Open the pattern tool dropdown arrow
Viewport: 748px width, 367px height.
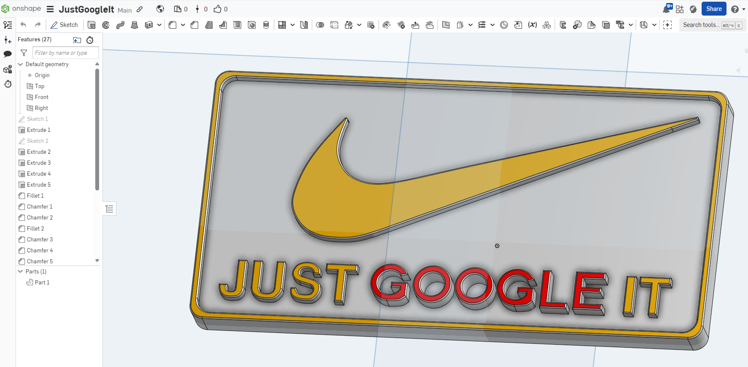(x=292, y=25)
